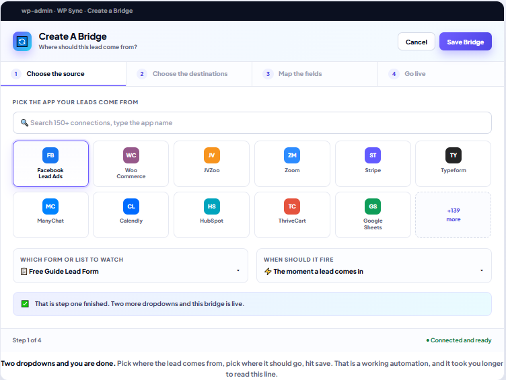Click the JVZoo label
Screen dimensions: 506x380
click(x=212, y=170)
